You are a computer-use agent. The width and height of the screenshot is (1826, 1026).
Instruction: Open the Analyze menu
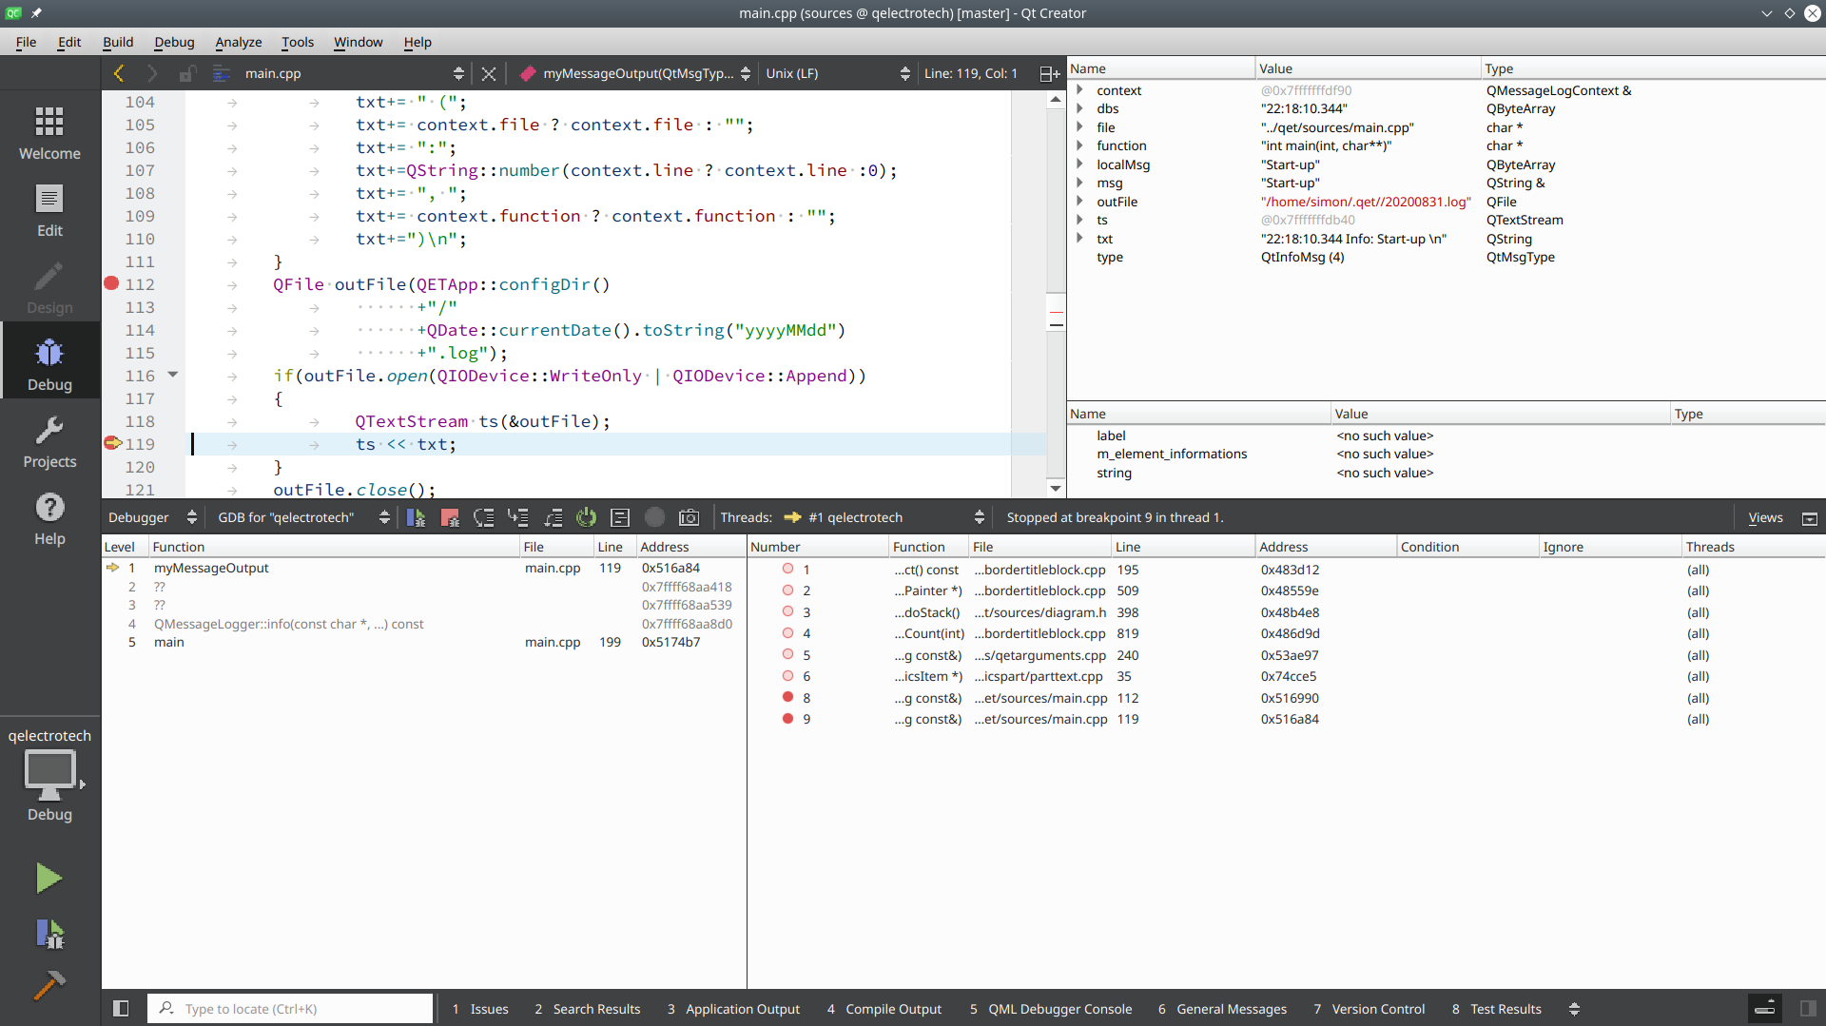pyautogui.click(x=238, y=42)
